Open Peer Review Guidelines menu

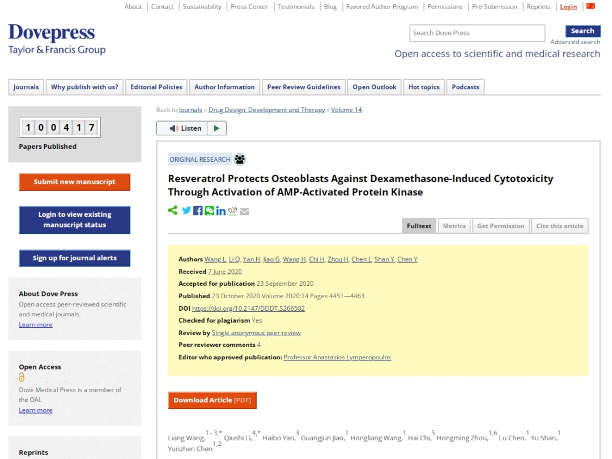(x=304, y=87)
